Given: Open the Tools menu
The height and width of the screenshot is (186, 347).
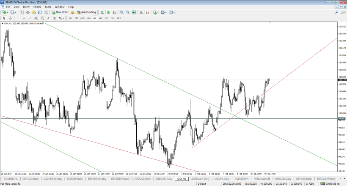Looking at the screenshot, I should tap(48, 7).
